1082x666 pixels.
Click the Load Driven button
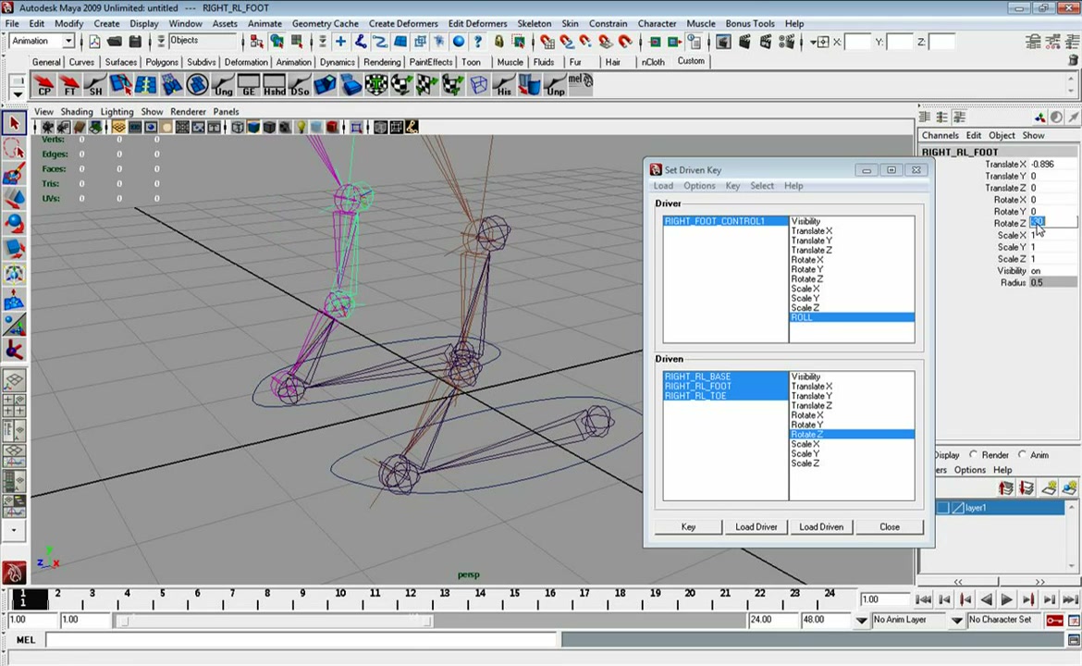click(821, 526)
